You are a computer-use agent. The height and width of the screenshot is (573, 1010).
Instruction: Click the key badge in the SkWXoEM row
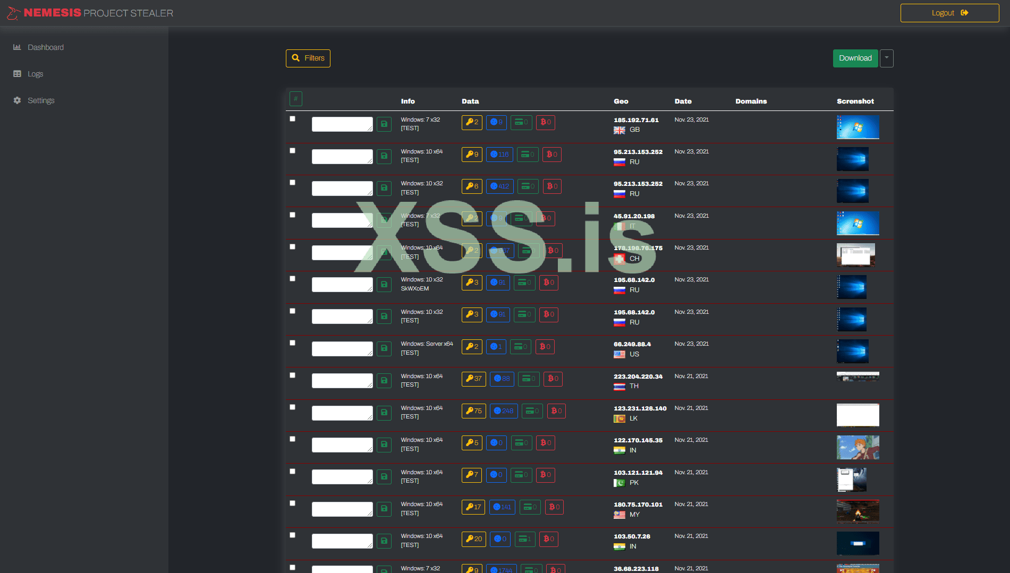[472, 283]
